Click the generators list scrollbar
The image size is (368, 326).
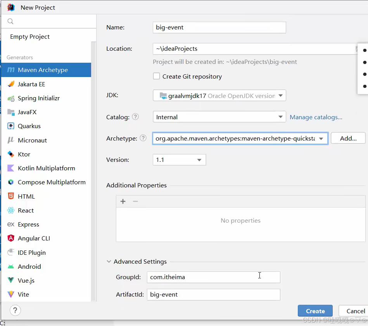pos(93,171)
